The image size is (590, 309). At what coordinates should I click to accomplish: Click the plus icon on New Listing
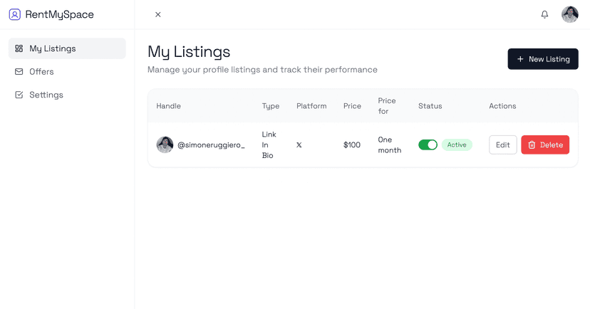[520, 59]
